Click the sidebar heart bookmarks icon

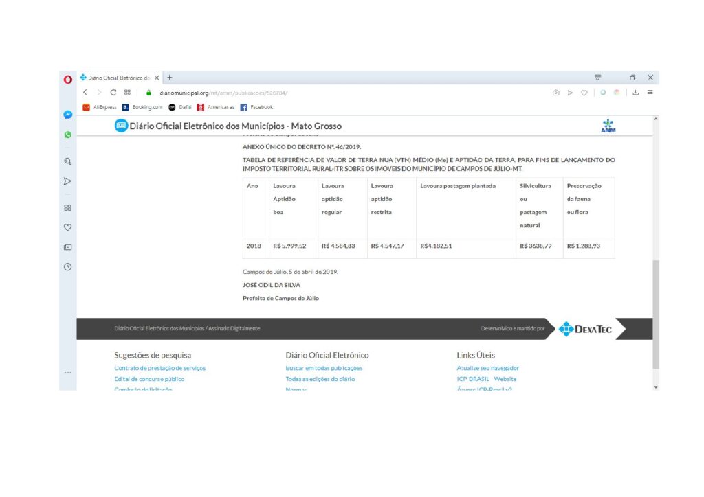(68, 227)
